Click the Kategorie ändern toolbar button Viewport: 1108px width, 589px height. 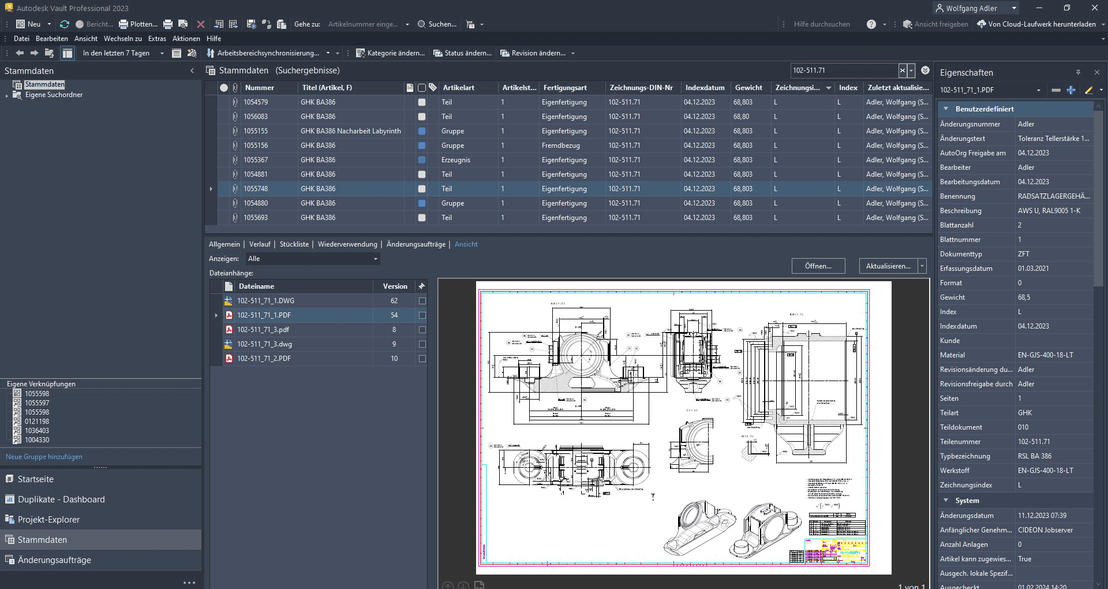pos(390,53)
